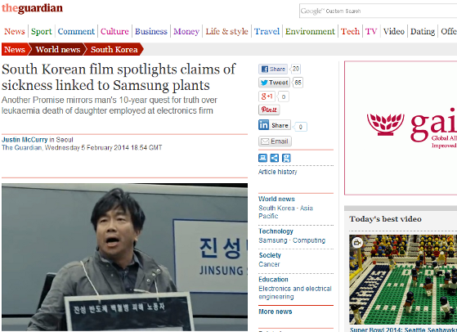
Task: Click the contact icon beside share icon
Action: tap(286, 158)
